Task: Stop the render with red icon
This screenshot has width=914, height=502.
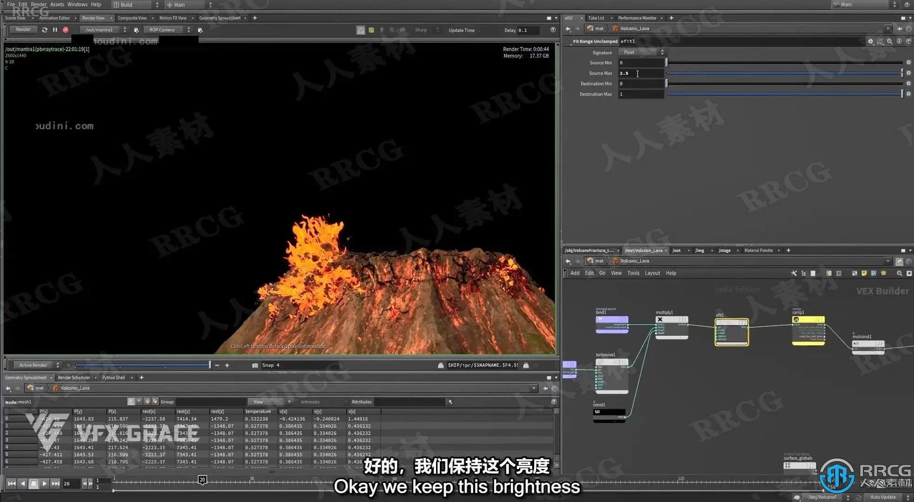Action: [x=66, y=30]
